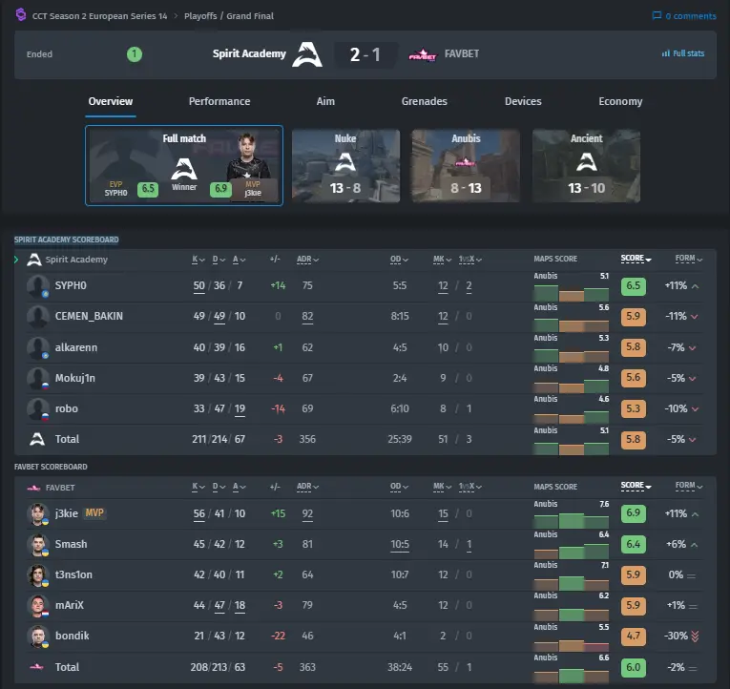The image size is (730, 689).
Task: Click the MVP badge next to j3kie
Action: (x=94, y=513)
